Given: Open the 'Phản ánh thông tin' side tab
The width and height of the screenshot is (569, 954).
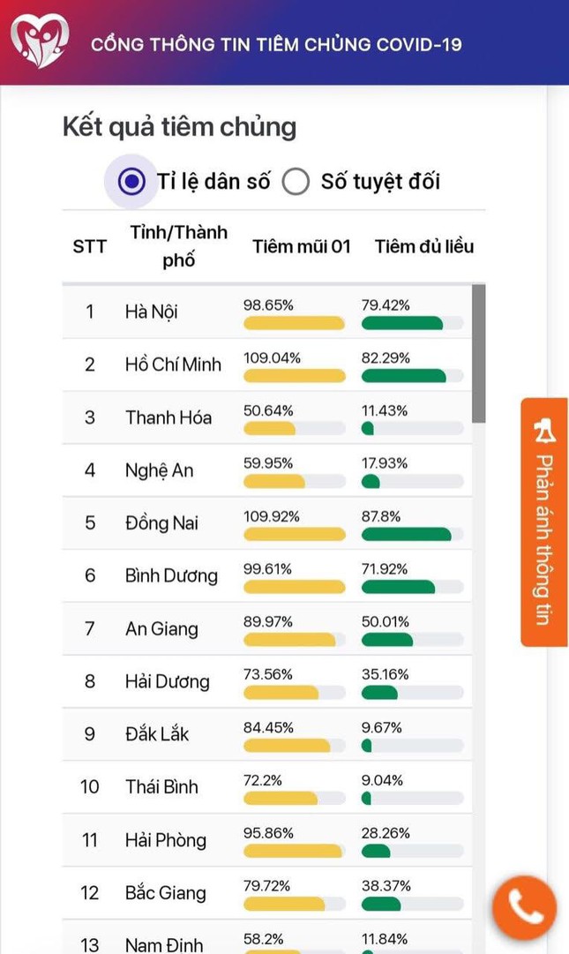Looking at the screenshot, I should [544, 522].
